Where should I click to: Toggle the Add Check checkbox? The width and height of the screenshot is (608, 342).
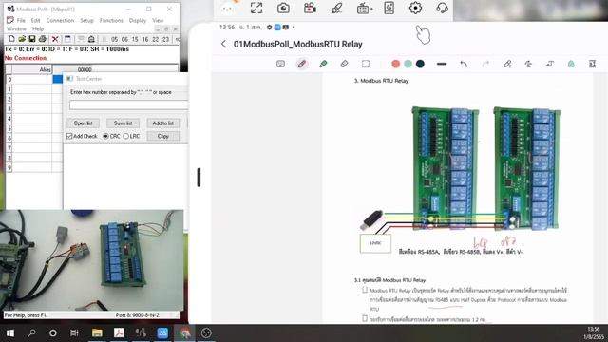click(69, 136)
